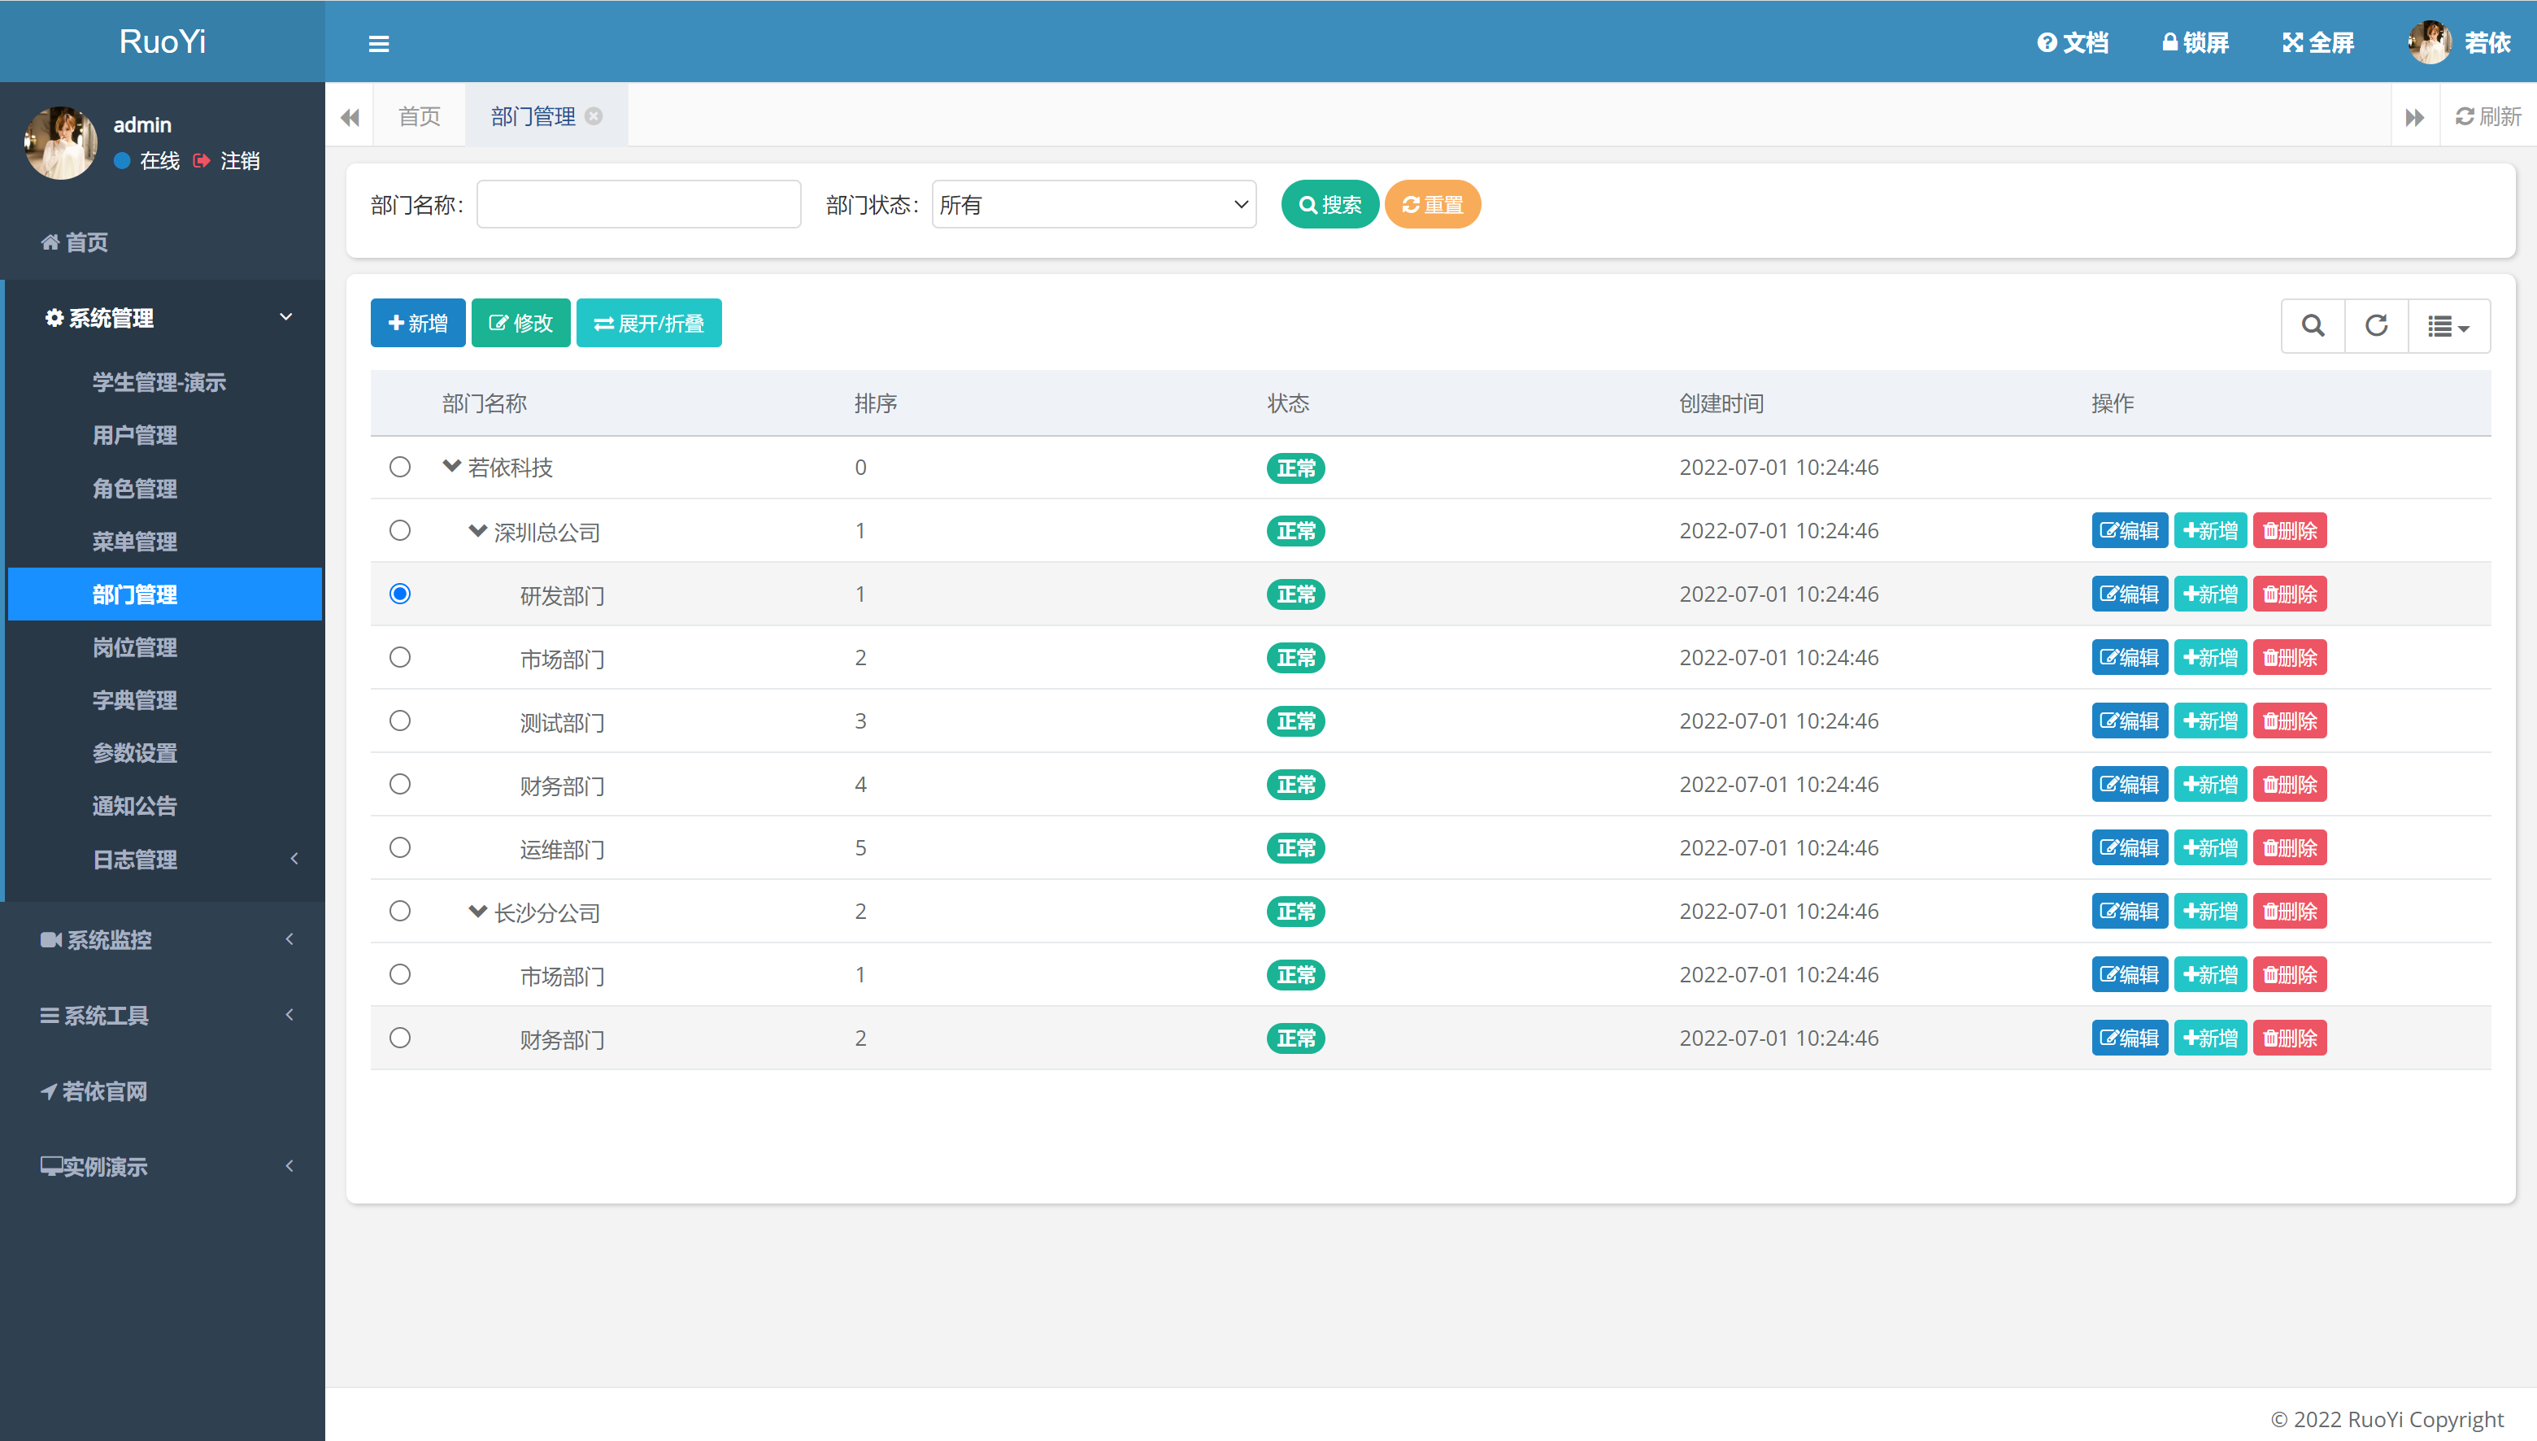Screen dimensions: 2537x1441
Task: Add sub-department under 深圳总公司
Action: point(2210,530)
